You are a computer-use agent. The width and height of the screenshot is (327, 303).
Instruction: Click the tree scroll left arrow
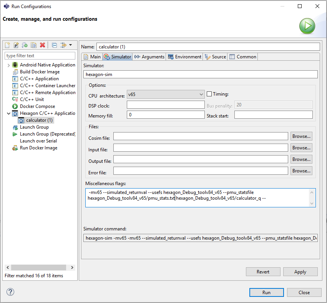(8, 267)
